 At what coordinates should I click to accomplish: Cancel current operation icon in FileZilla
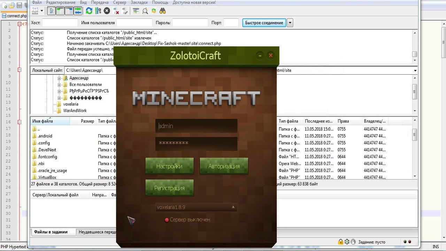(107, 11)
